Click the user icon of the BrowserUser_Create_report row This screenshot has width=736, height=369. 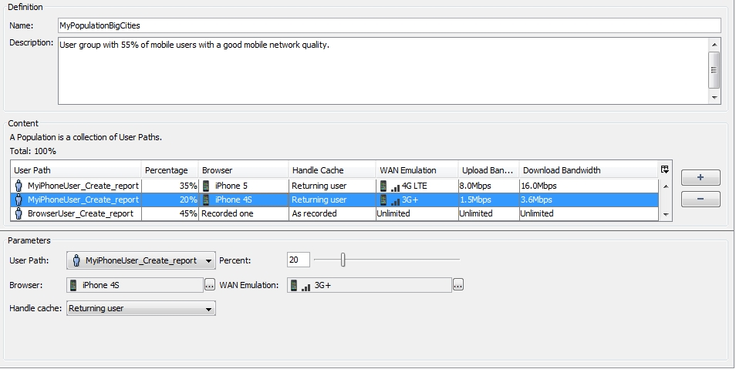click(x=19, y=213)
